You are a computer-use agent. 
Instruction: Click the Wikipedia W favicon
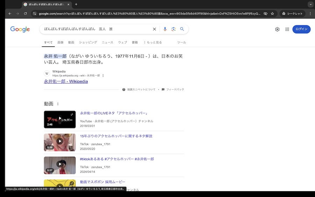(x=47, y=73)
